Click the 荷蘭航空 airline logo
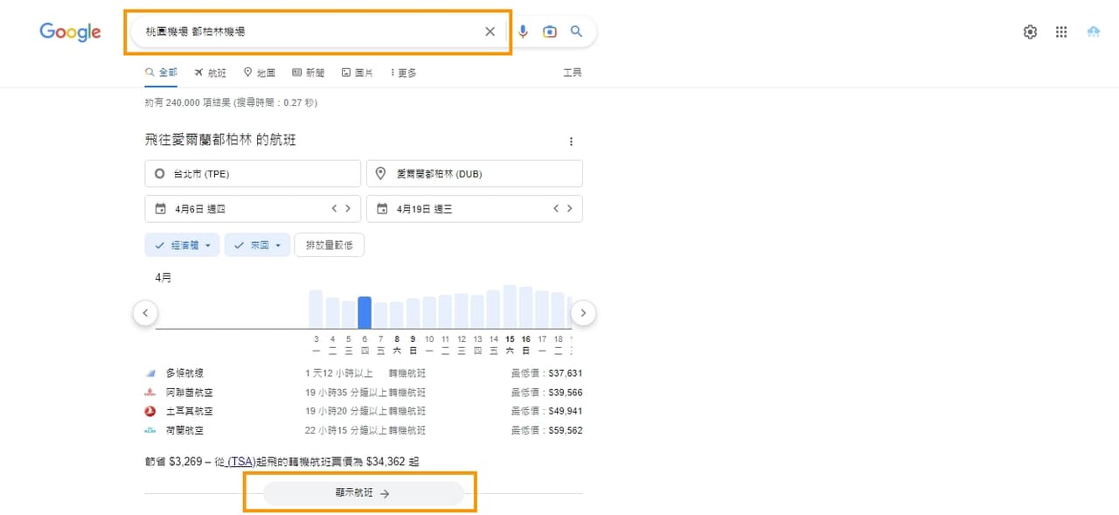Viewport: 1119px width, 515px height. [x=149, y=430]
